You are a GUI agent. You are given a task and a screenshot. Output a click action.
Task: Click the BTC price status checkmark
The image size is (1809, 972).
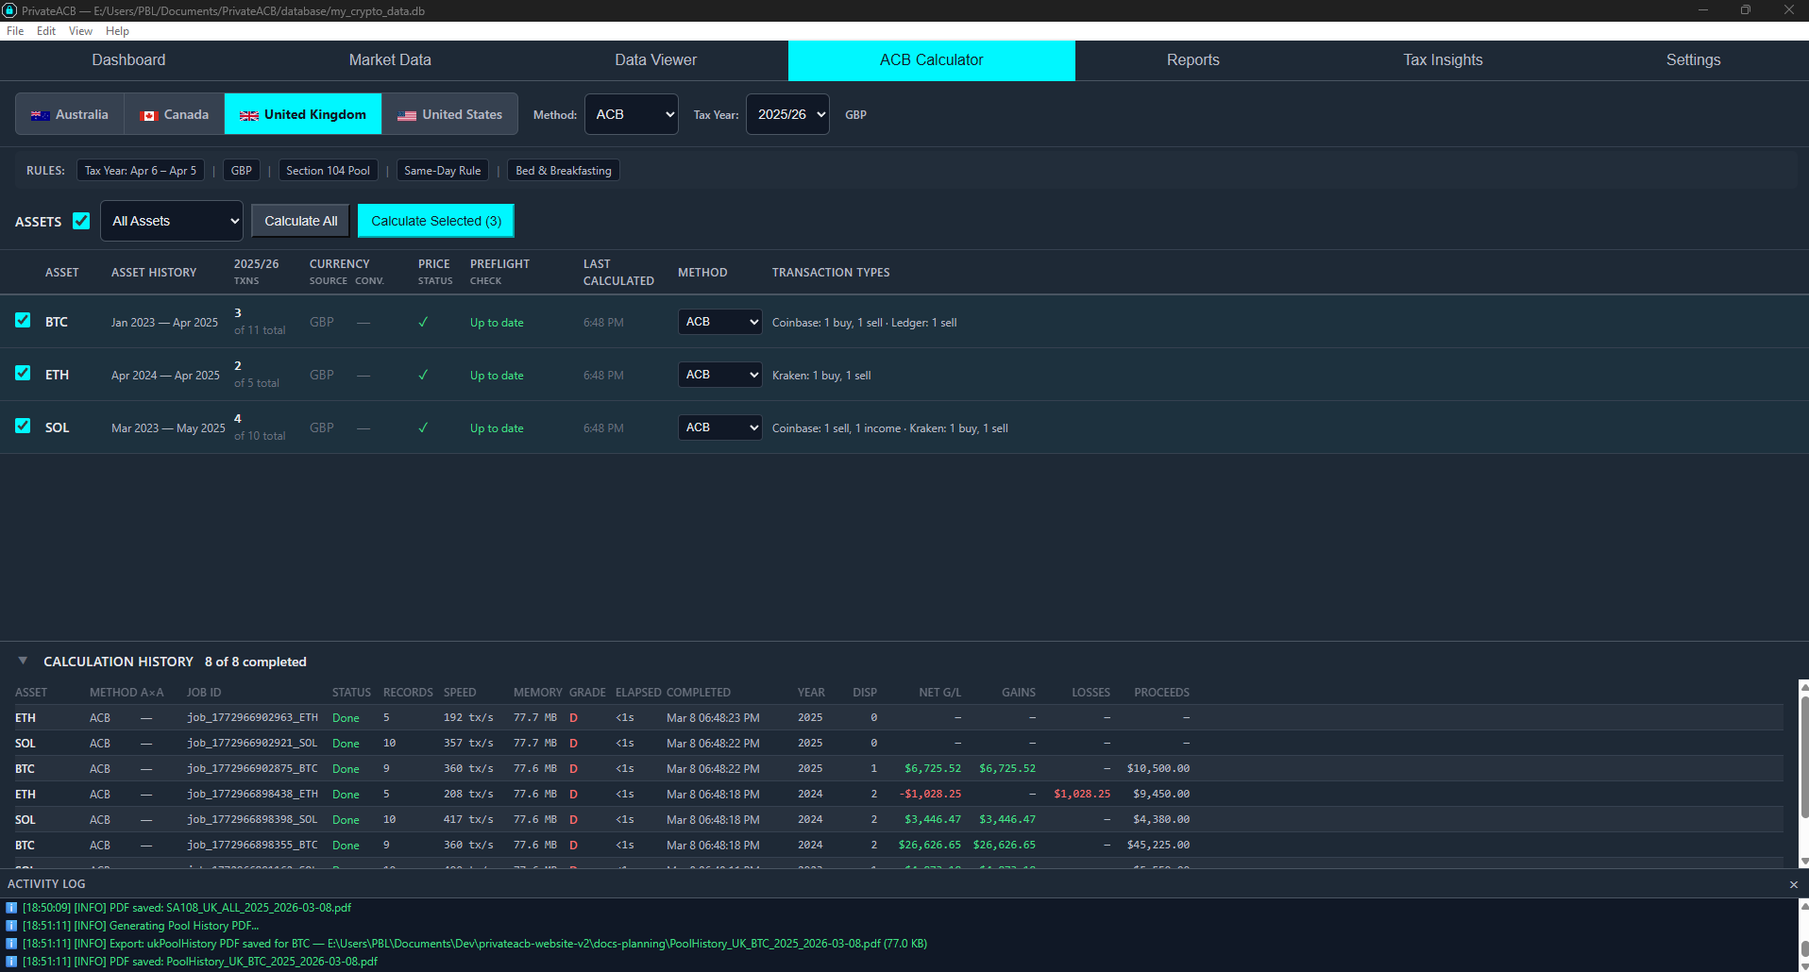click(423, 323)
